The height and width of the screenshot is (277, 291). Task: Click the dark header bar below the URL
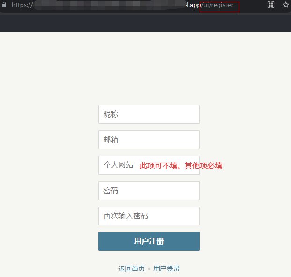click(x=145, y=22)
